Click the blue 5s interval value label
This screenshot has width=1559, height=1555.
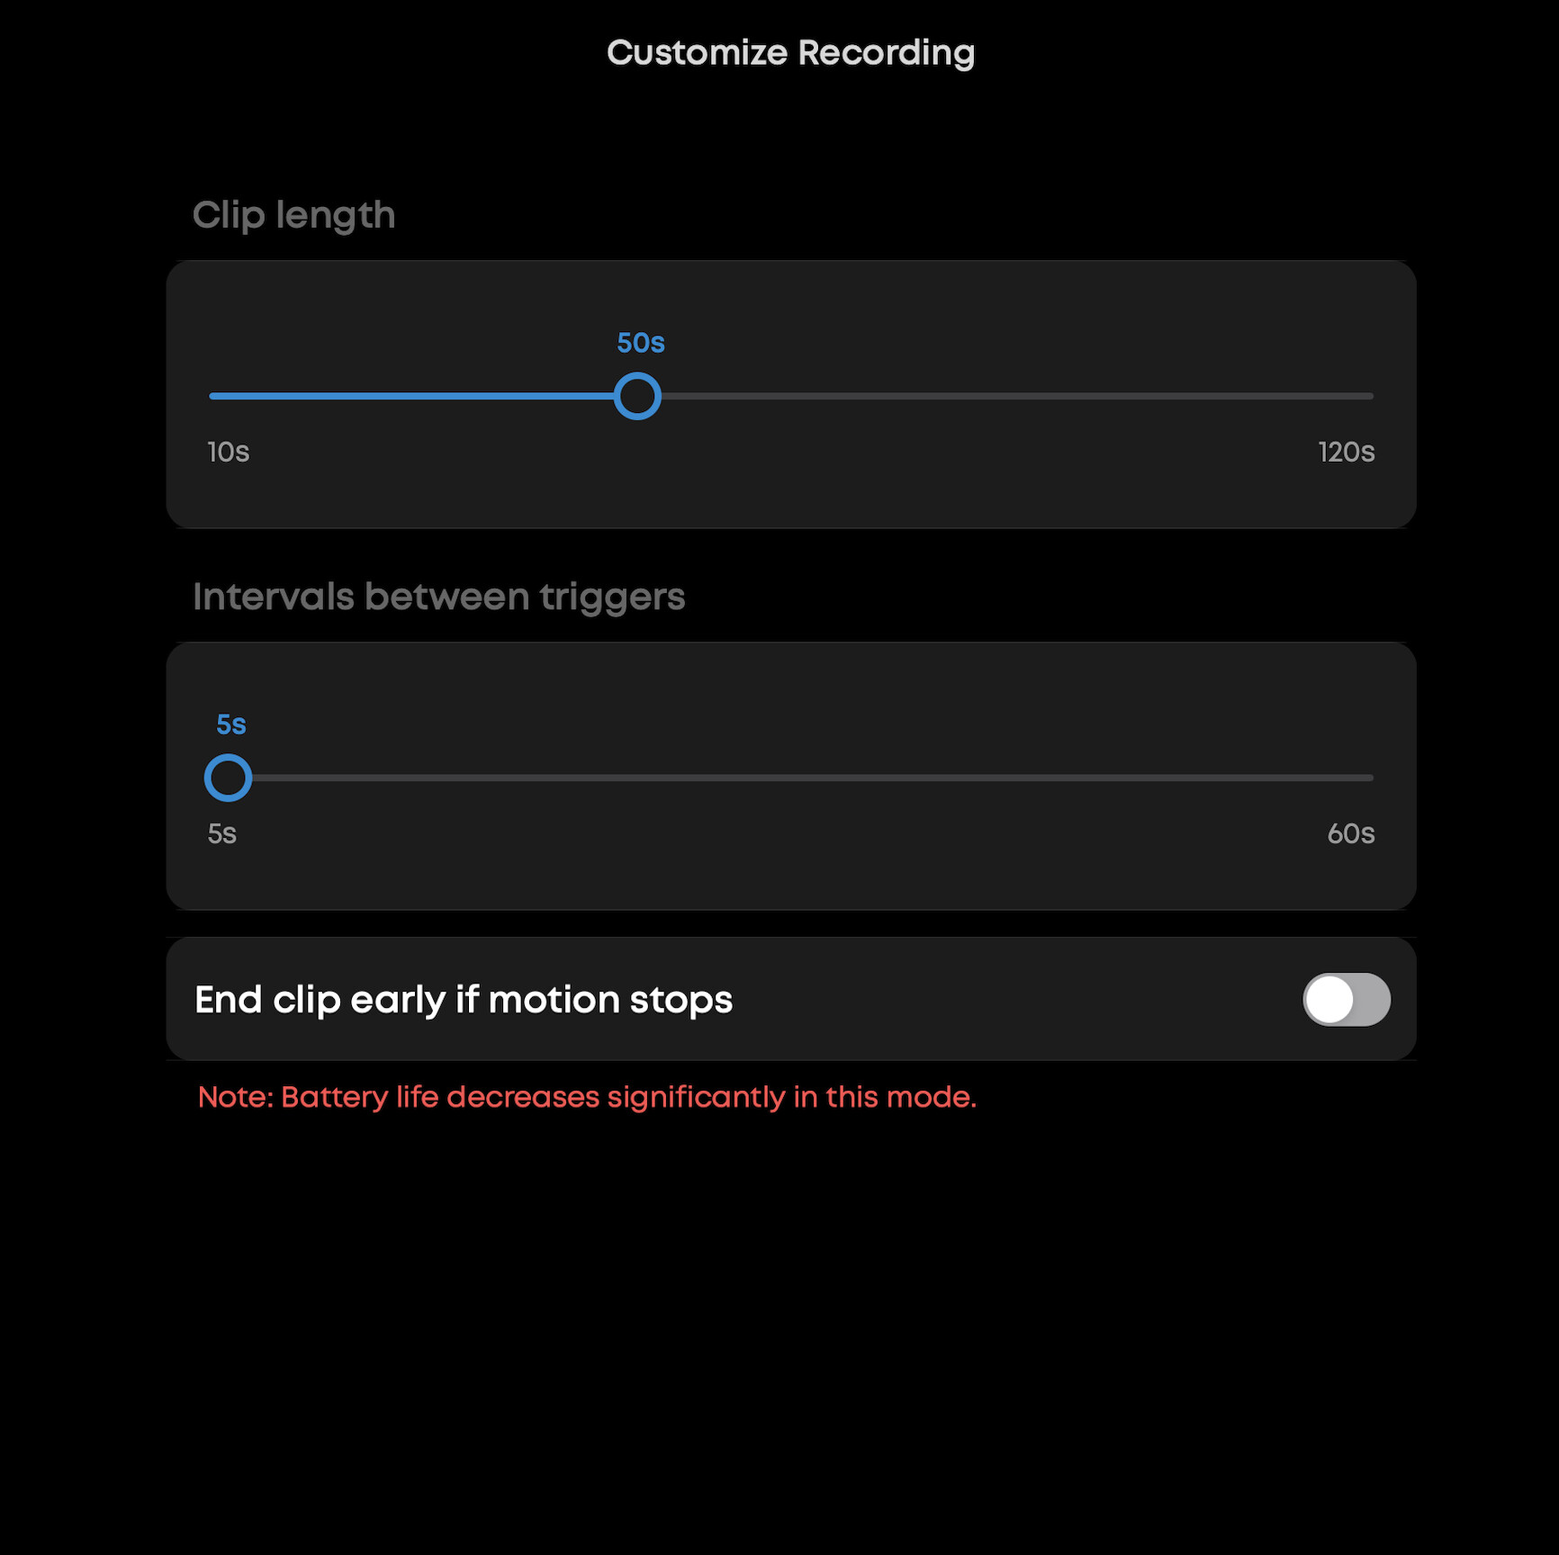tap(231, 724)
